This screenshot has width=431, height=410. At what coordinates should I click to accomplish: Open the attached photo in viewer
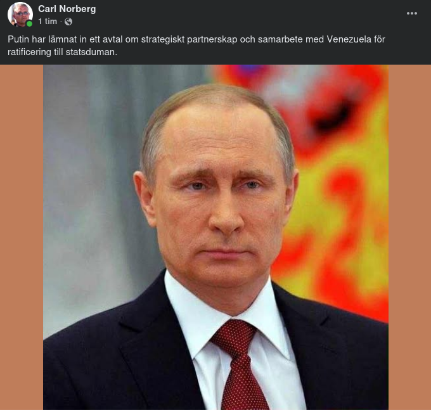215,237
